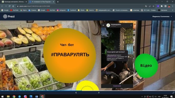The image size is (175, 98).
Task: Open a new browser tab
Action: pyautogui.click(x=58, y=2)
